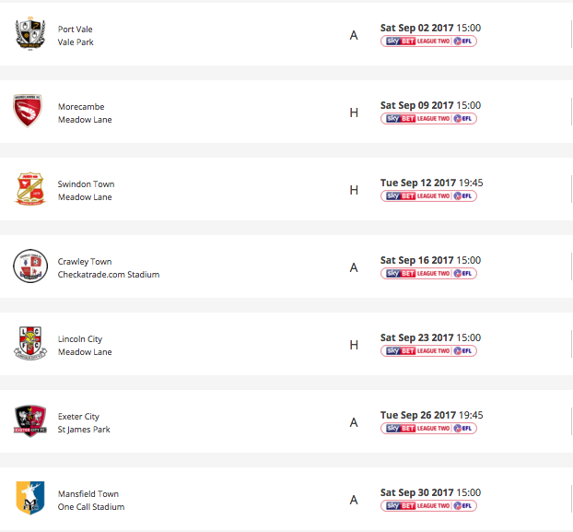The image size is (573, 532).
Task: Click the Lincoln City crest
Action: (30, 343)
